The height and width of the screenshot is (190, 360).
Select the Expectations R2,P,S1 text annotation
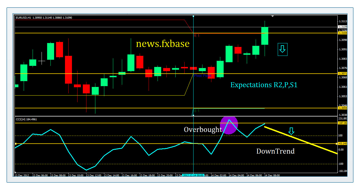pyautogui.click(x=264, y=85)
